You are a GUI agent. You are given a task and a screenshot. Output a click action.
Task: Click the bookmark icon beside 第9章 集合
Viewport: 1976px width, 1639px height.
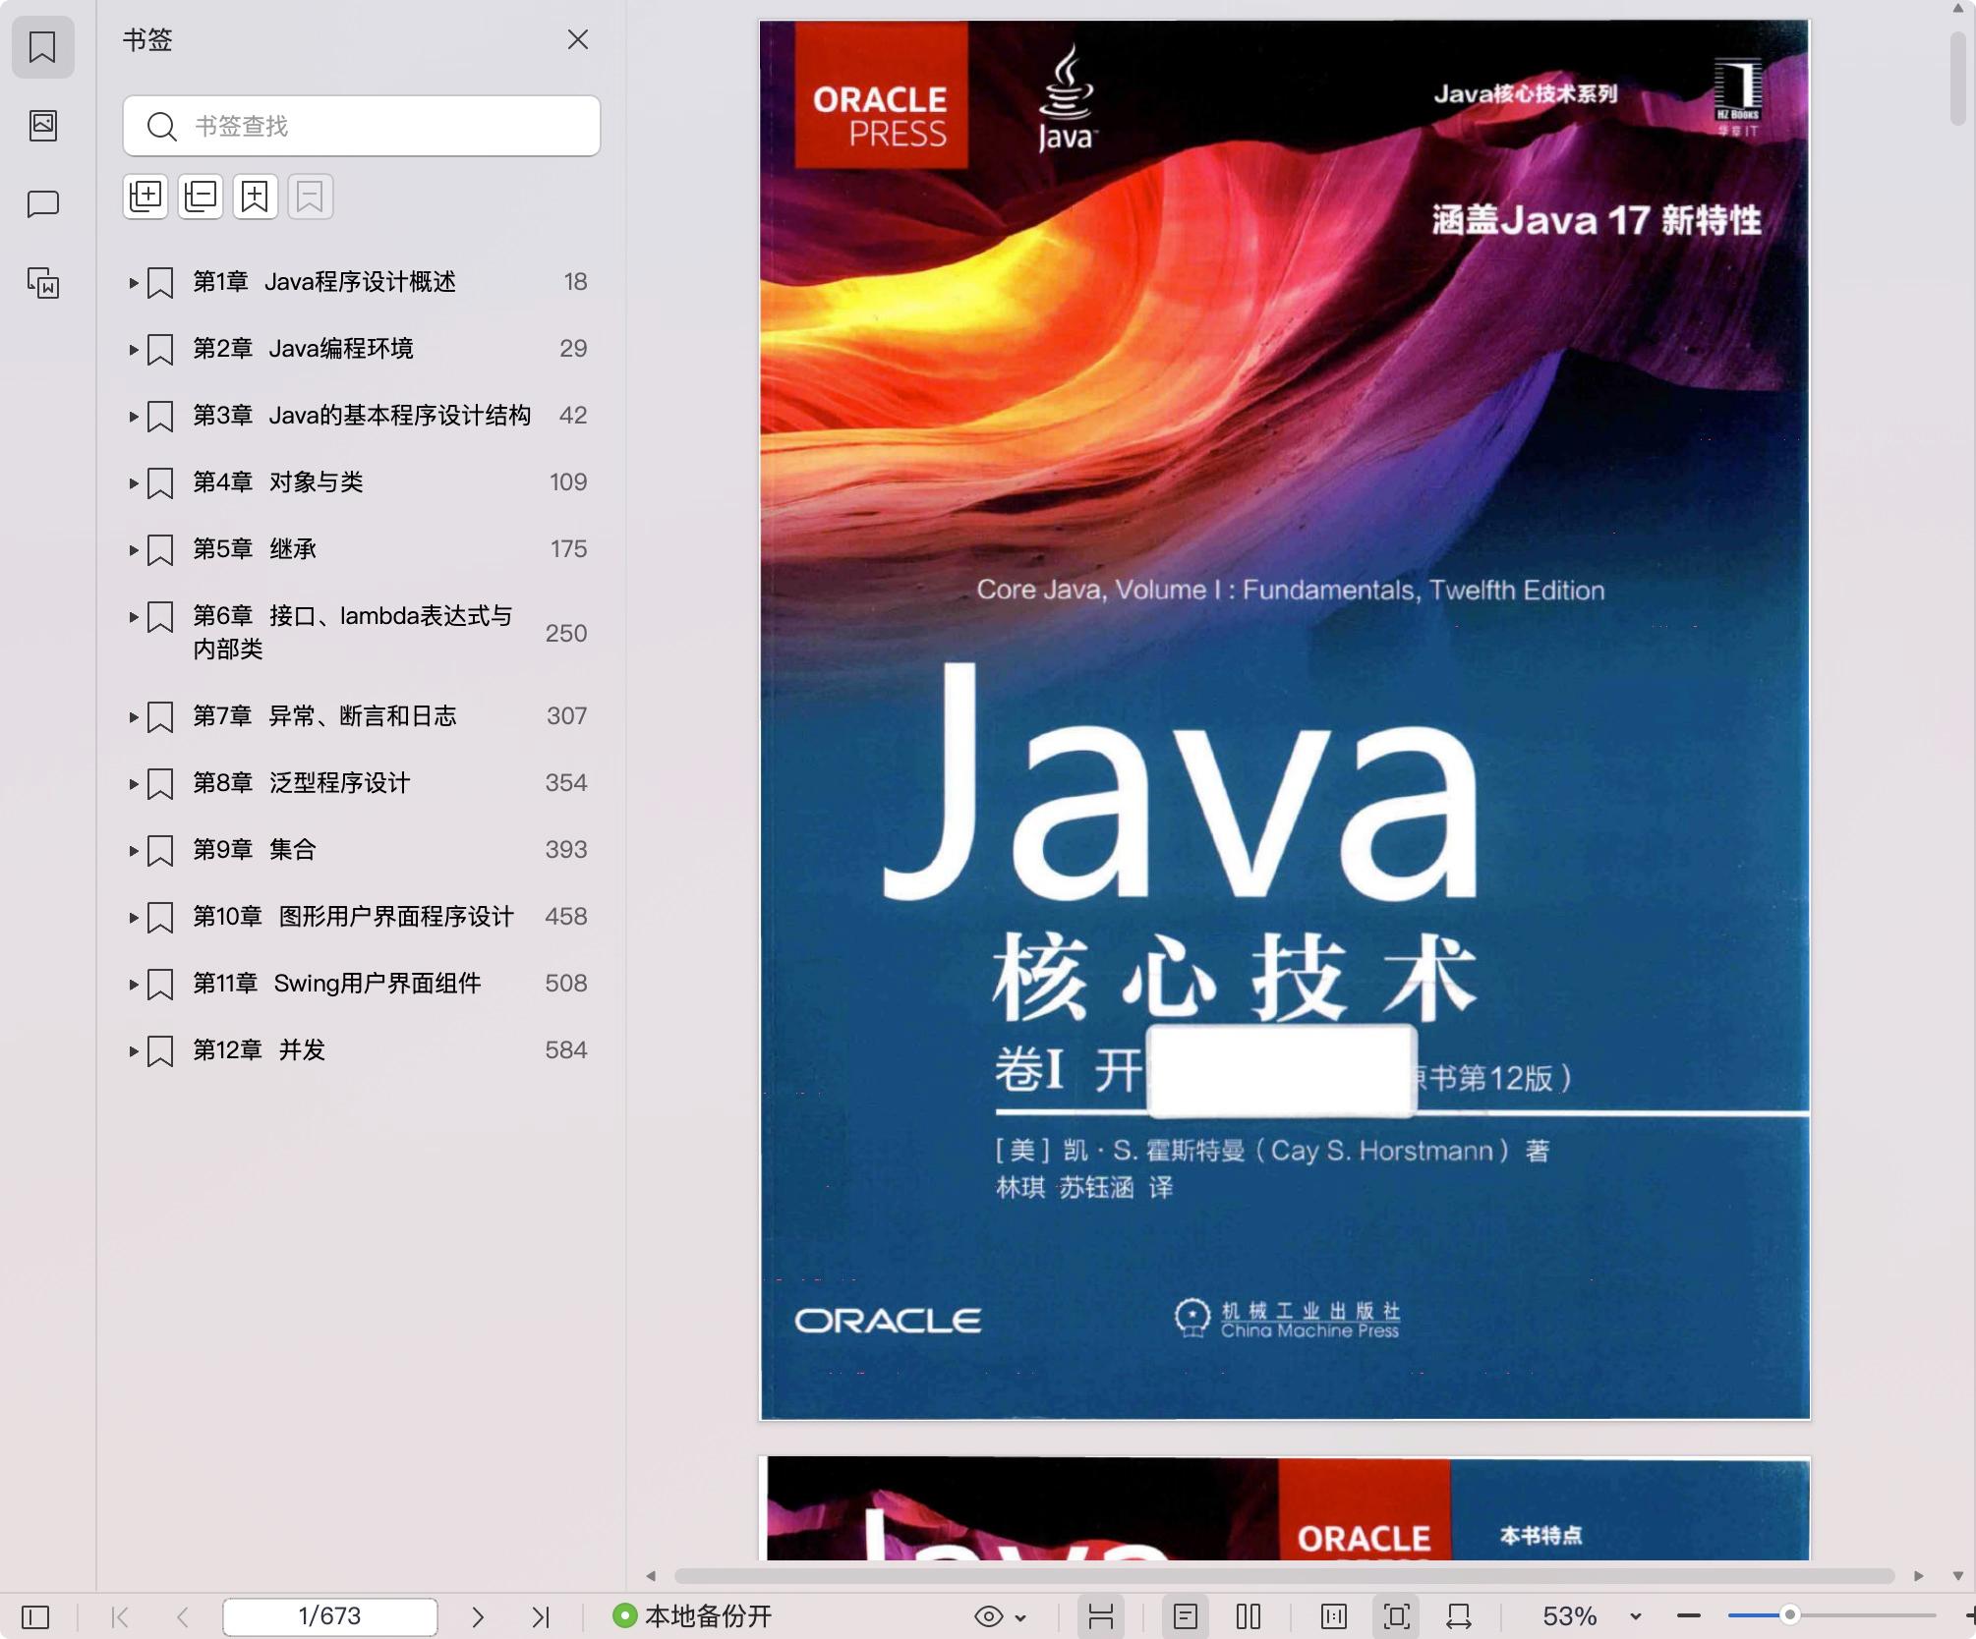[x=160, y=851]
